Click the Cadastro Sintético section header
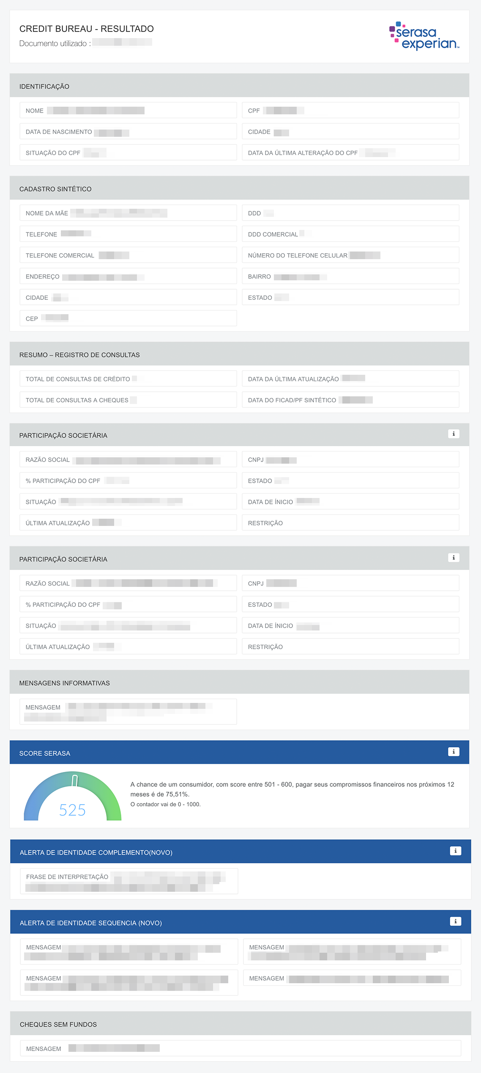 [55, 189]
